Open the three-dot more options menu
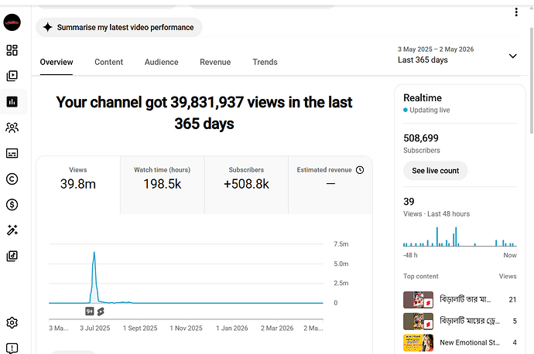This screenshot has width=534, height=354. click(x=516, y=12)
